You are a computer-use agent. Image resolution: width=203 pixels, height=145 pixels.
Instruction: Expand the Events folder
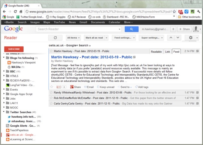[4, 89]
